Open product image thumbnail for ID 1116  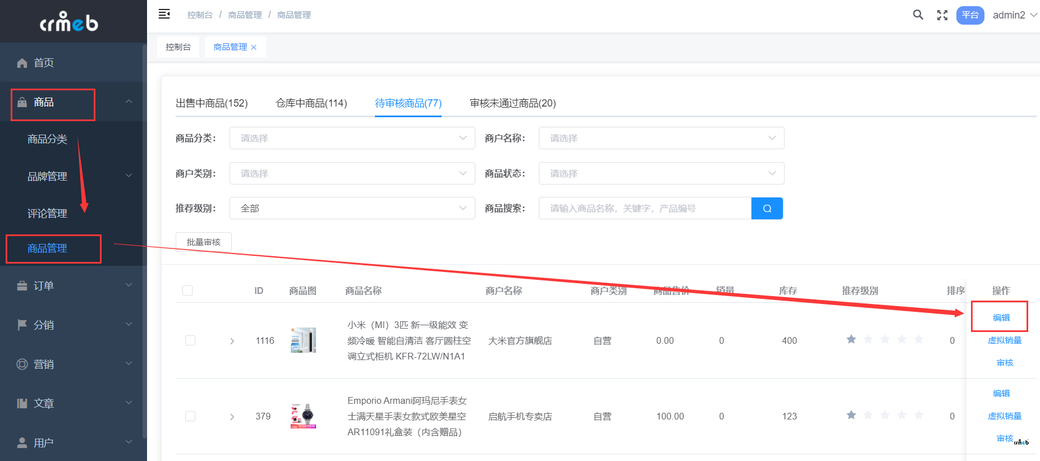point(303,340)
